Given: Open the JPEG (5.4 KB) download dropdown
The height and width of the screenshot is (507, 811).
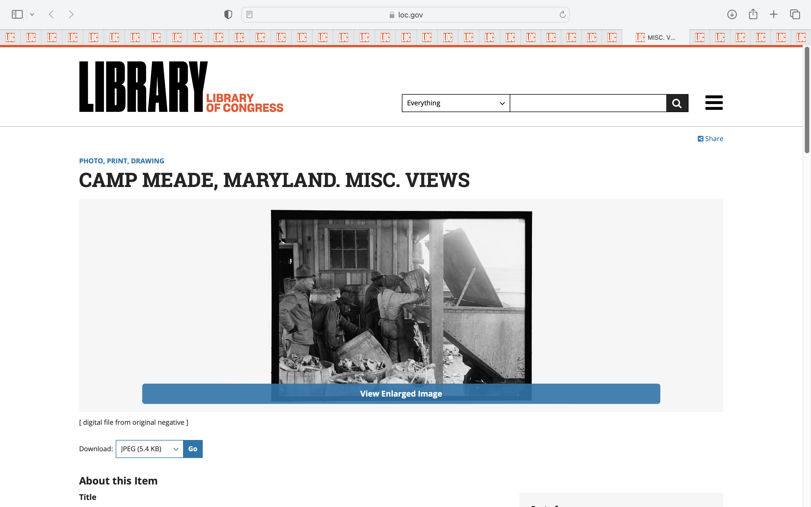Looking at the screenshot, I should (x=150, y=449).
